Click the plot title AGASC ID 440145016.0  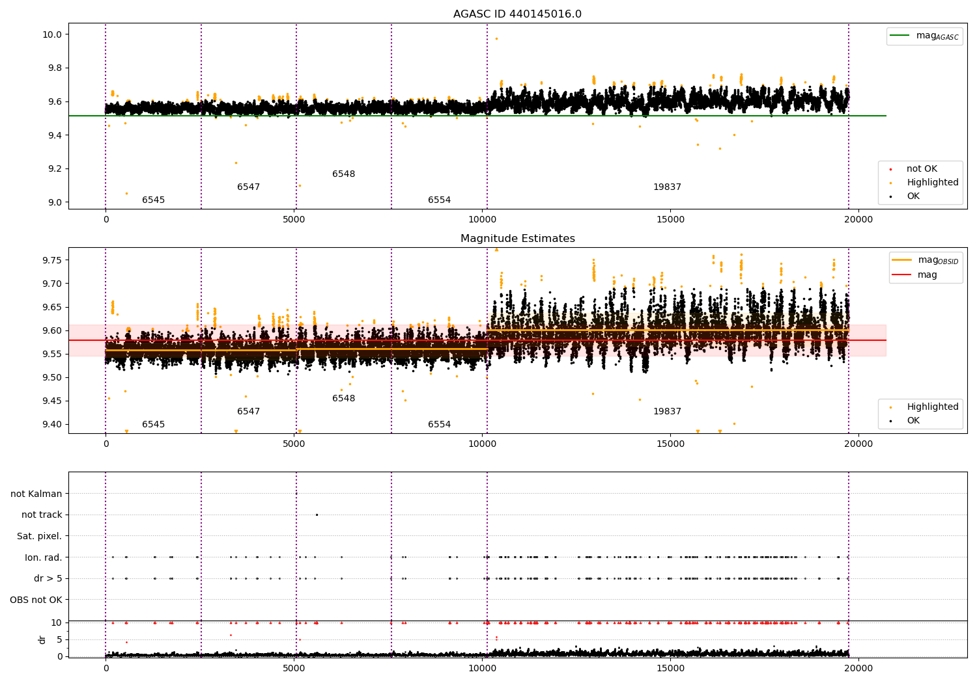click(x=517, y=14)
